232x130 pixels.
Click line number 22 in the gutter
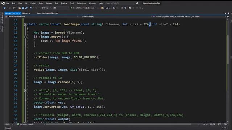[16, 57]
